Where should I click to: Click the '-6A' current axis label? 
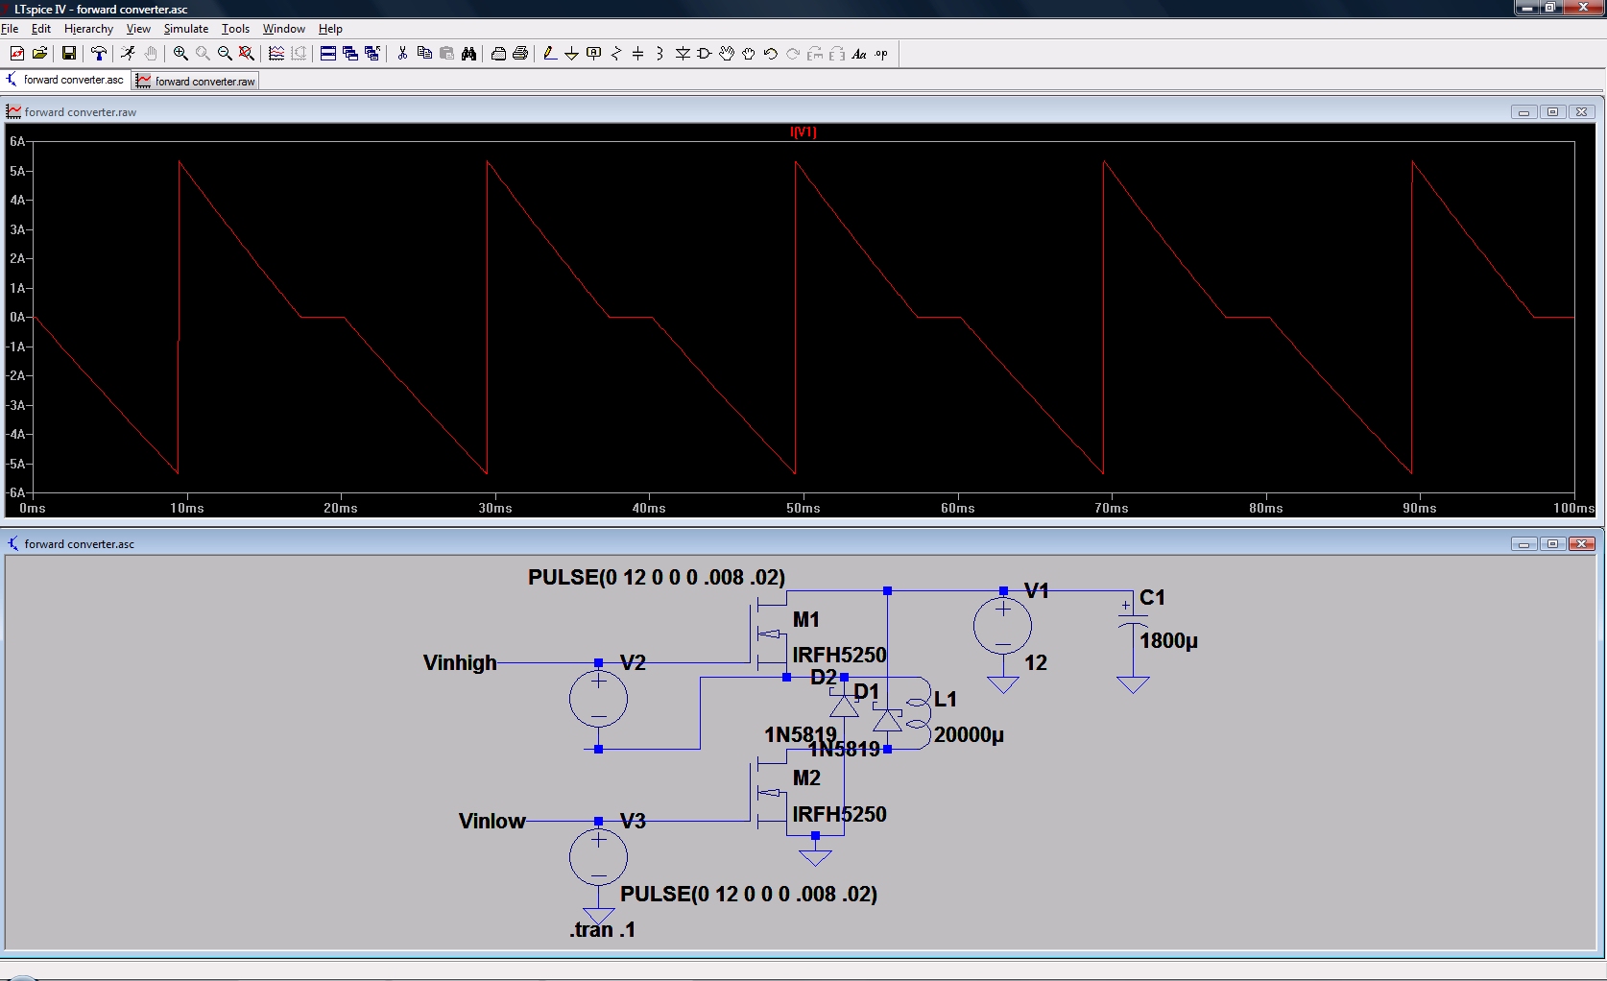click(15, 492)
